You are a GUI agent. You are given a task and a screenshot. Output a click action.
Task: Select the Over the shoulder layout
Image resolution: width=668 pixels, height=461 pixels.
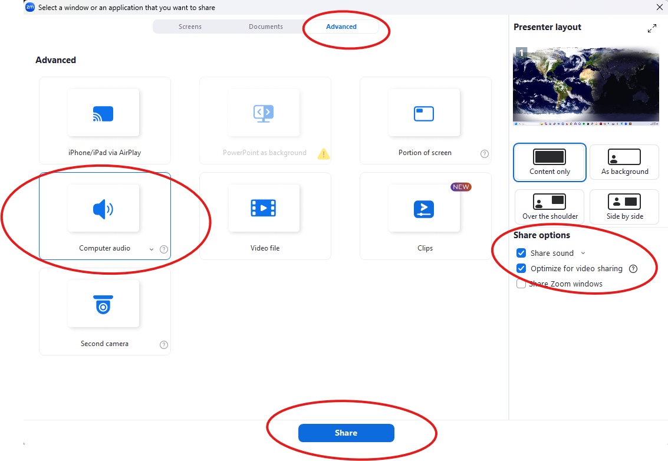549,207
